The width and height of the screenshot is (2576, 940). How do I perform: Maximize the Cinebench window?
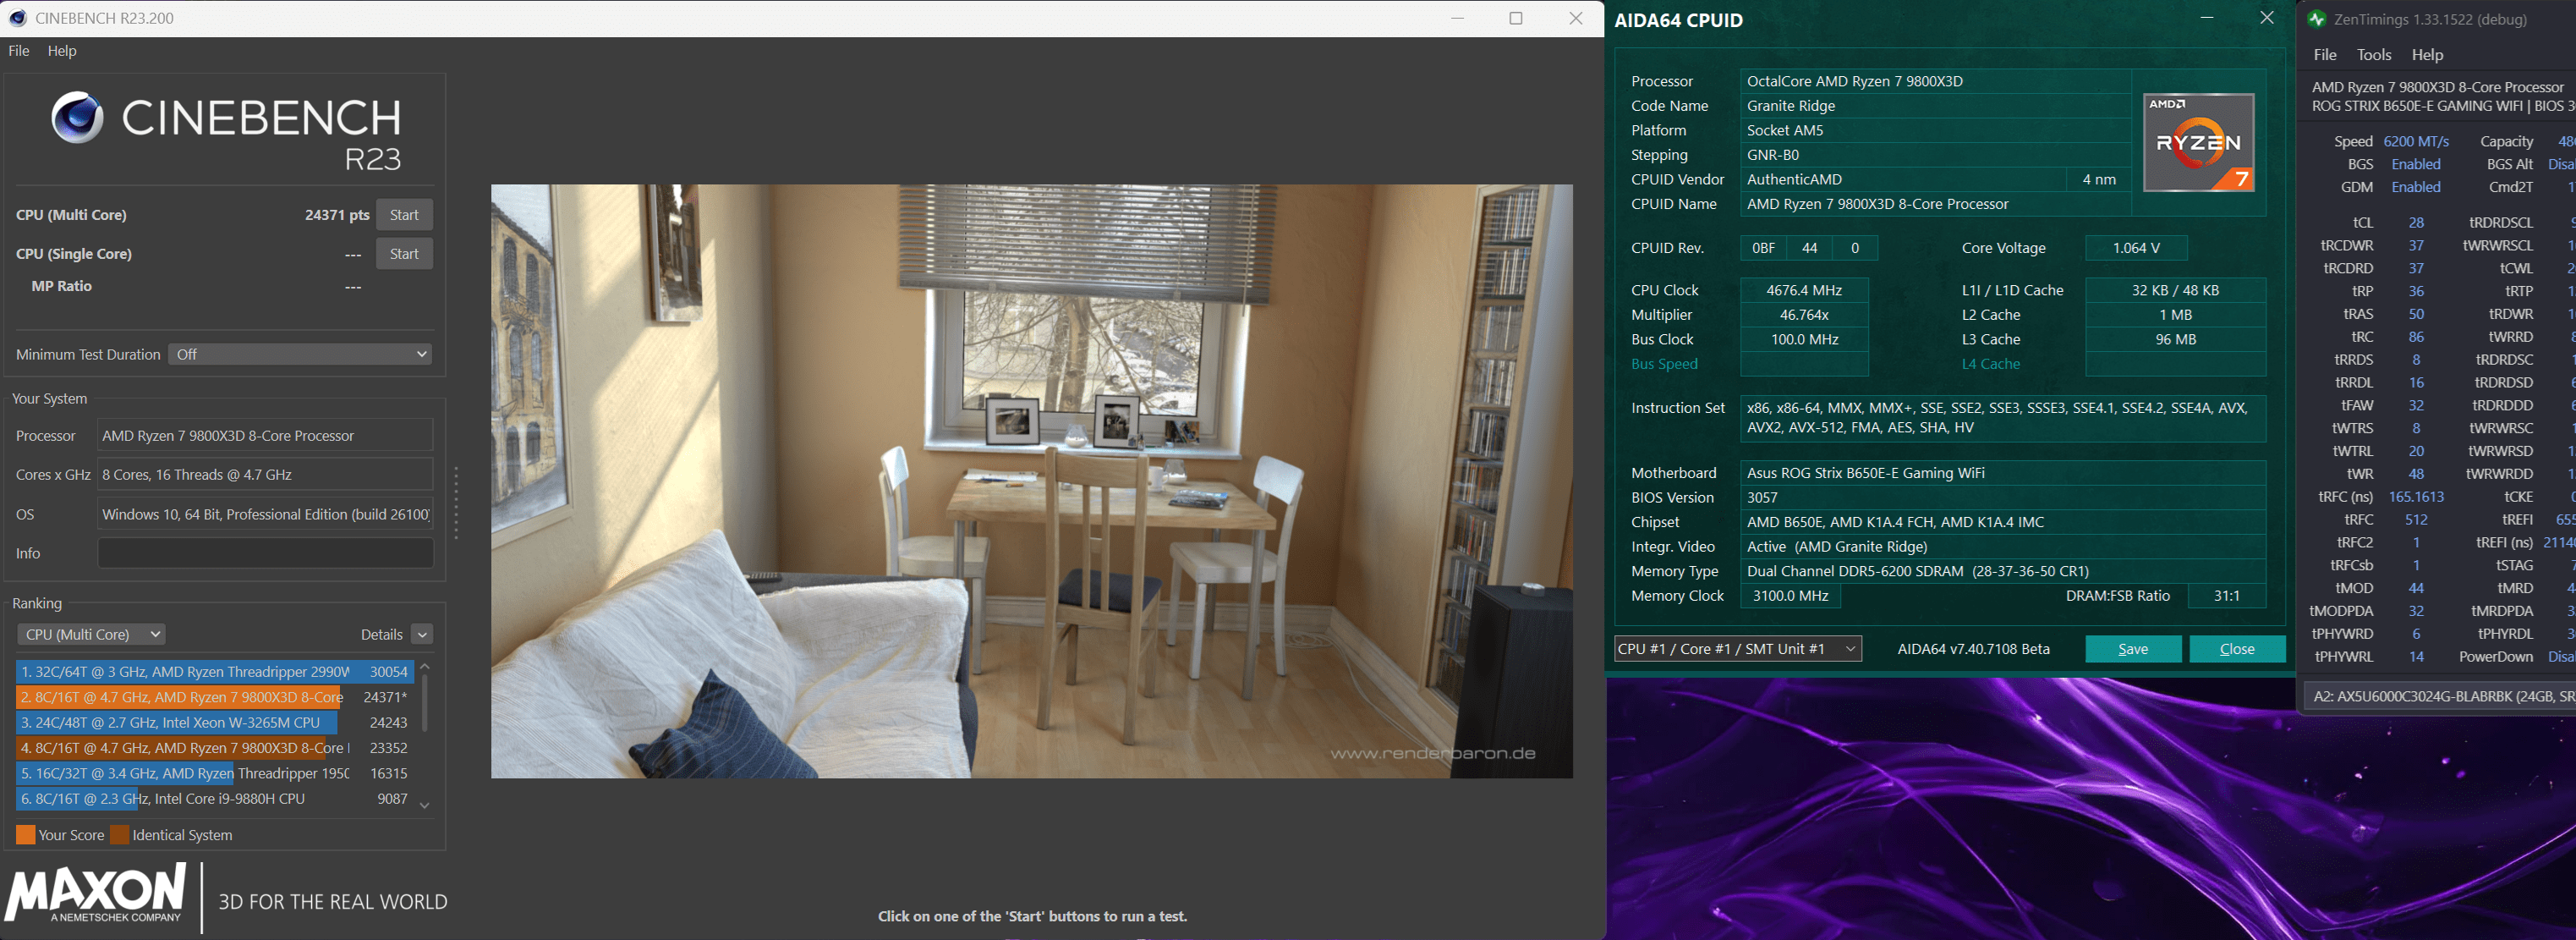pos(1515,18)
